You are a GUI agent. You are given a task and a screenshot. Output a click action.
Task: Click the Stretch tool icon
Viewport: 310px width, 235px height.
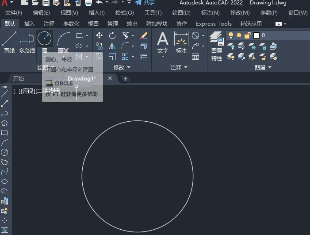click(99, 57)
